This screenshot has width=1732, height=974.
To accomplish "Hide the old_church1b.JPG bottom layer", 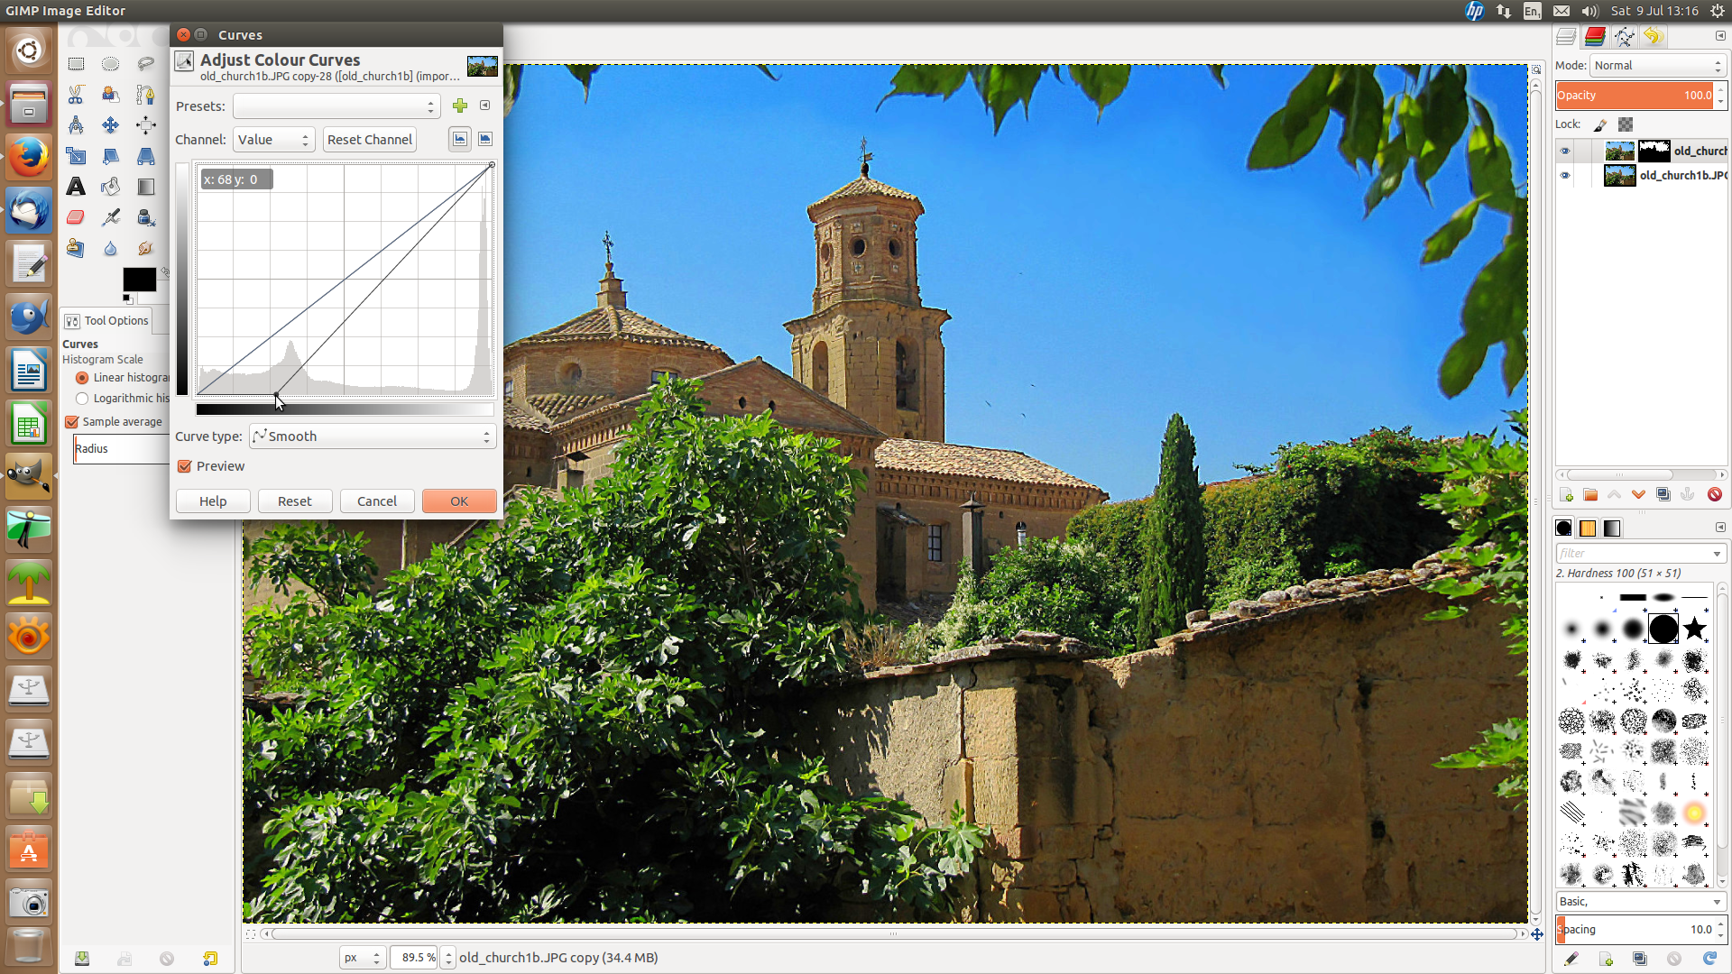I will (x=1565, y=175).
